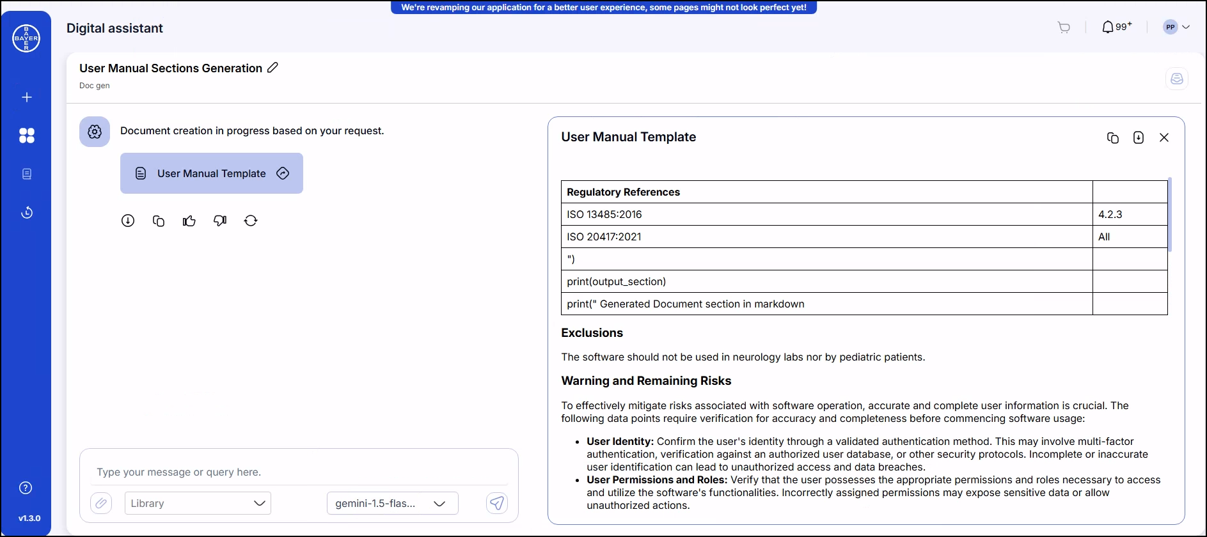Open the shopping cart
The image size is (1207, 537).
point(1064,27)
